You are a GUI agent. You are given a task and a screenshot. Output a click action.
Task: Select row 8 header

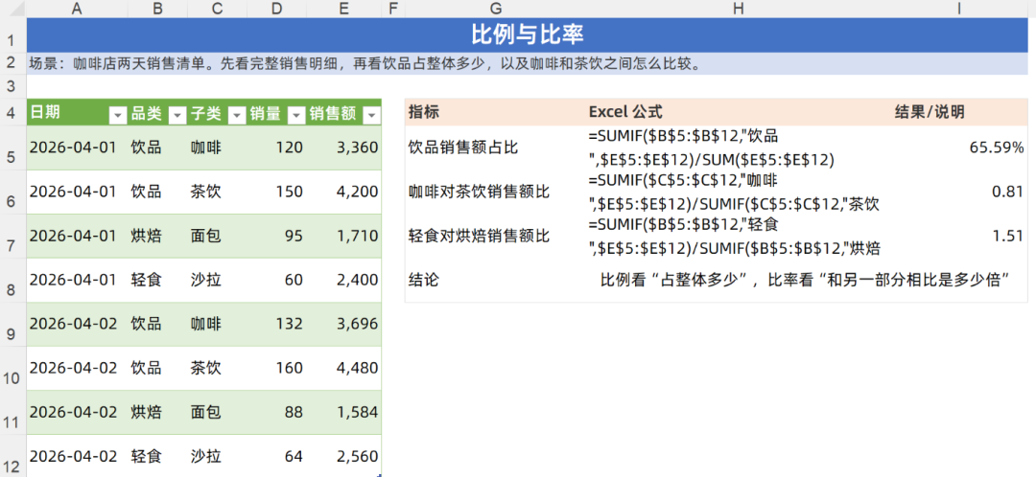13,281
